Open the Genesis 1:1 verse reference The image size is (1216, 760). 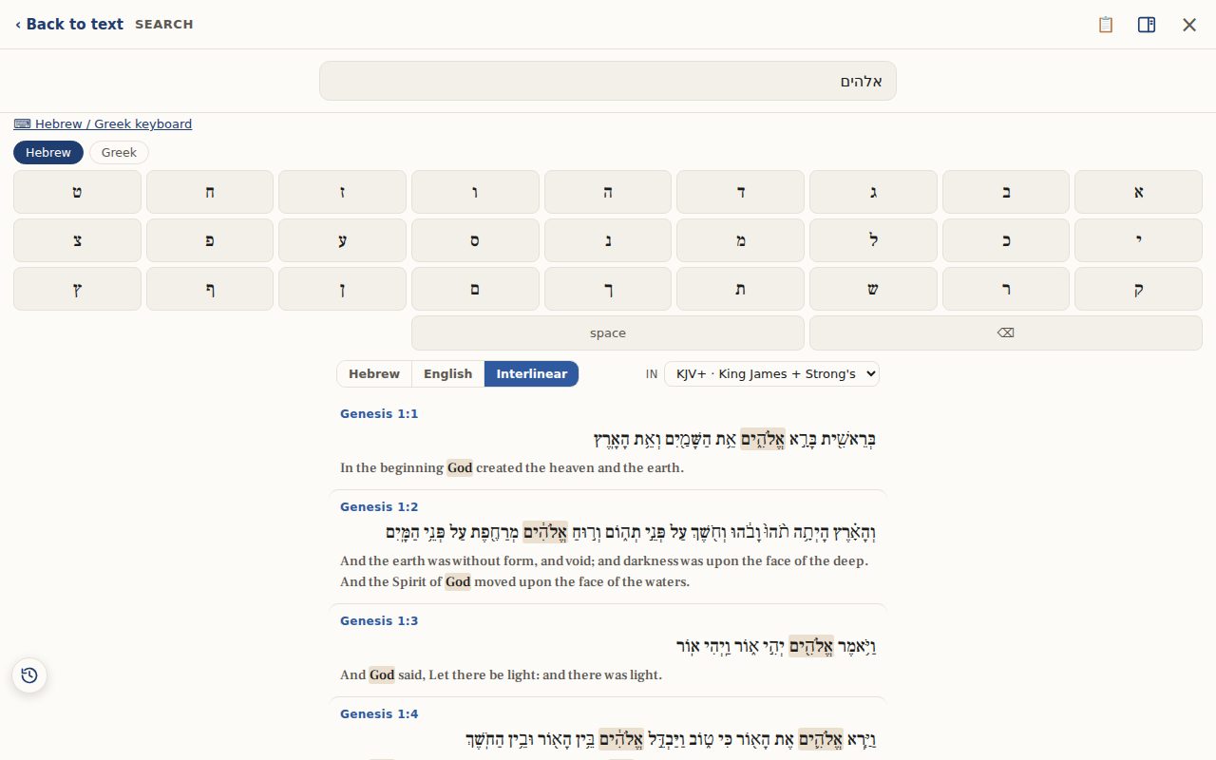[x=379, y=414]
